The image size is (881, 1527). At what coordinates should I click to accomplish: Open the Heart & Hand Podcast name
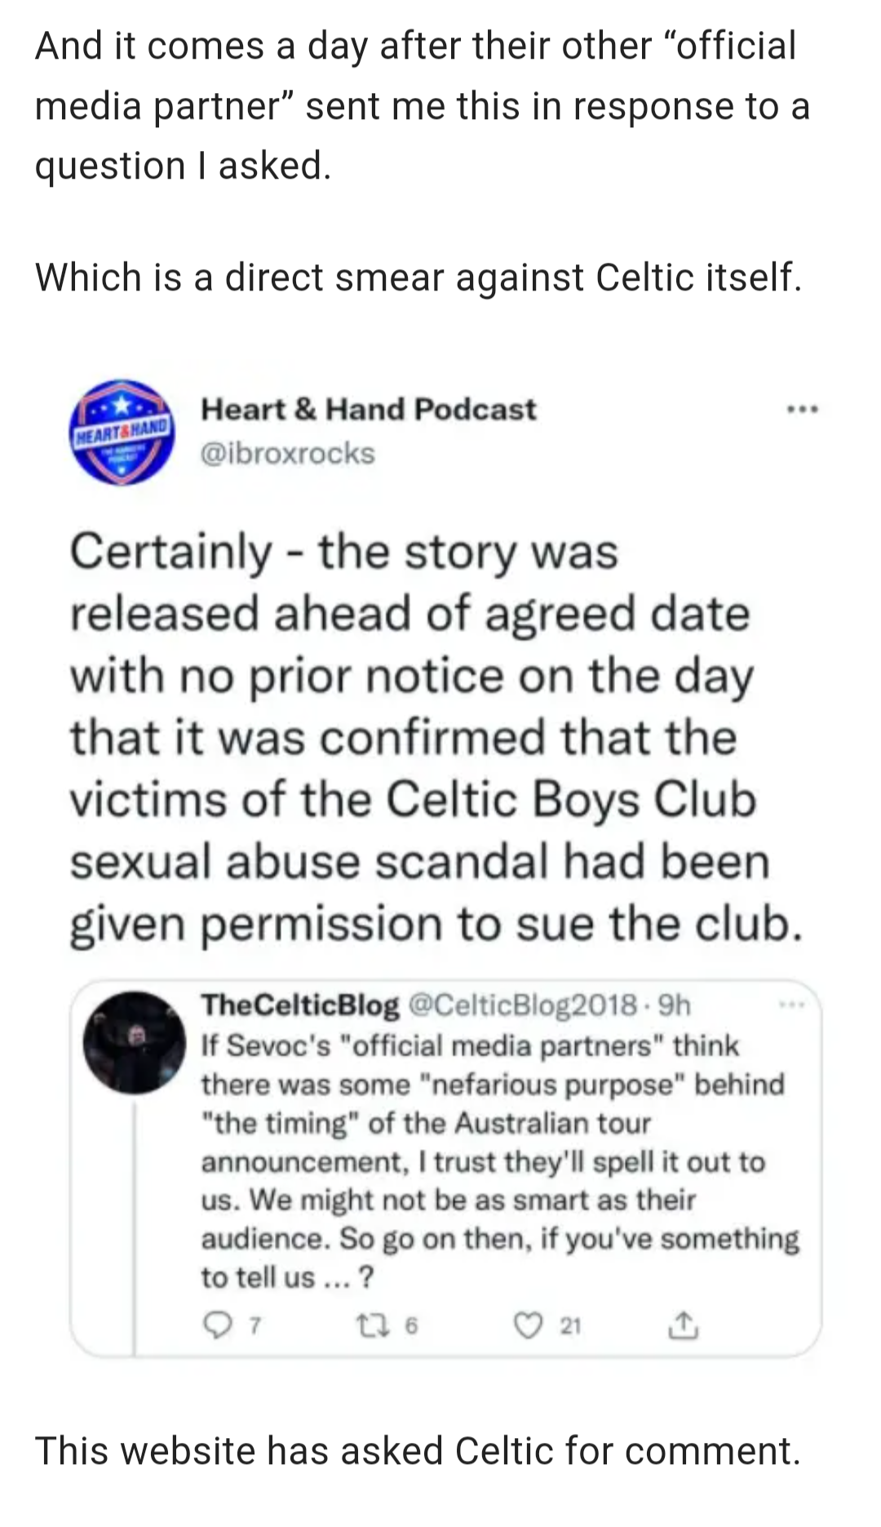point(369,409)
